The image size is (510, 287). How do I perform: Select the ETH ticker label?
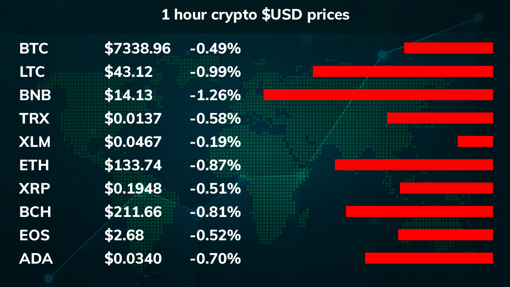pyautogui.click(x=34, y=165)
